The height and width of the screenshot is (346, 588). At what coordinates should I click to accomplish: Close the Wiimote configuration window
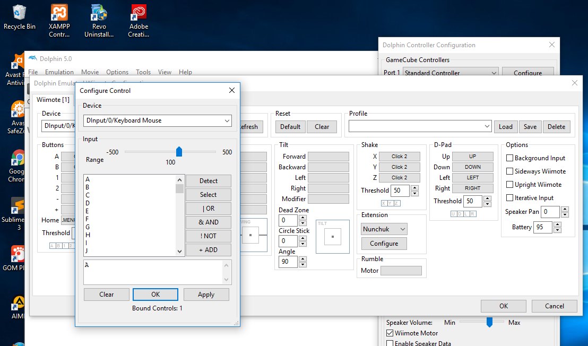575,83
